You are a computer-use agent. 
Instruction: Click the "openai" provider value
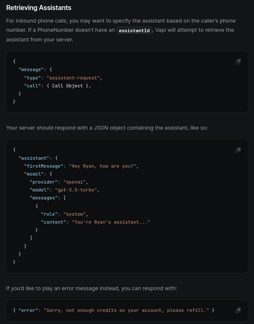tap(74, 182)
